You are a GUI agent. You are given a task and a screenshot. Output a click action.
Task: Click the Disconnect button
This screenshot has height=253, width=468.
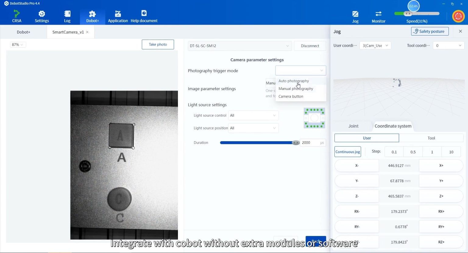310,46
